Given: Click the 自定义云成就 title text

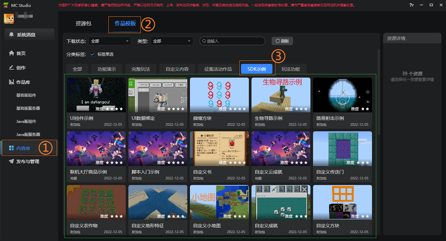Looking at the screenshot, I should point(269,172).
